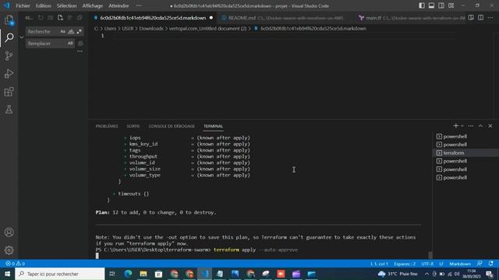Open the Windows Start menu
This screenshot has height=280, width=499.
coord(7,274)
